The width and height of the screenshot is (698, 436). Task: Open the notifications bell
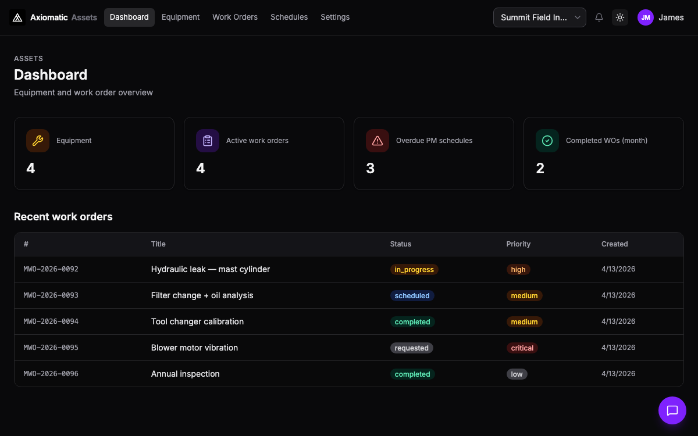[x=599, y=17]
